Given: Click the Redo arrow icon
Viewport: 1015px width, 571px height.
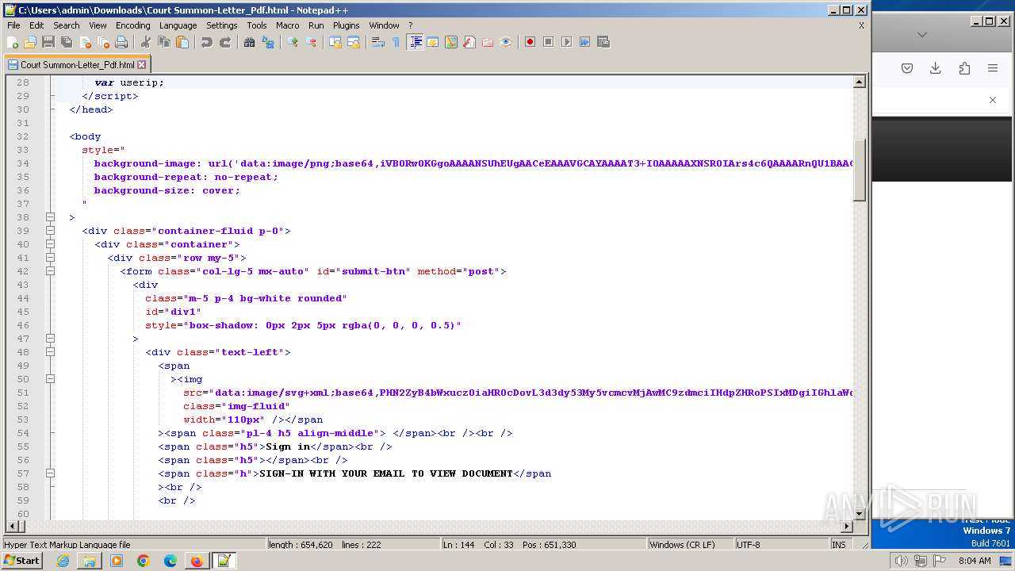Looking at the screenshot, I should pos(225,42).
